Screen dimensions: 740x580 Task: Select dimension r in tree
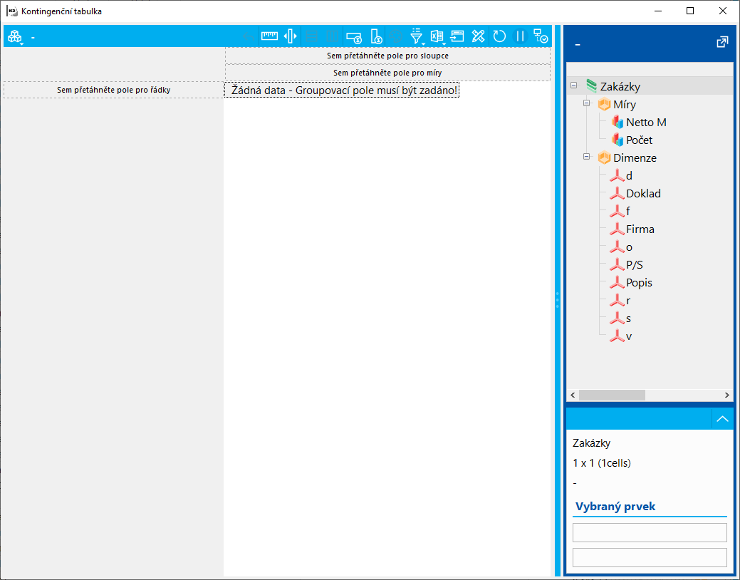[628, 301]
